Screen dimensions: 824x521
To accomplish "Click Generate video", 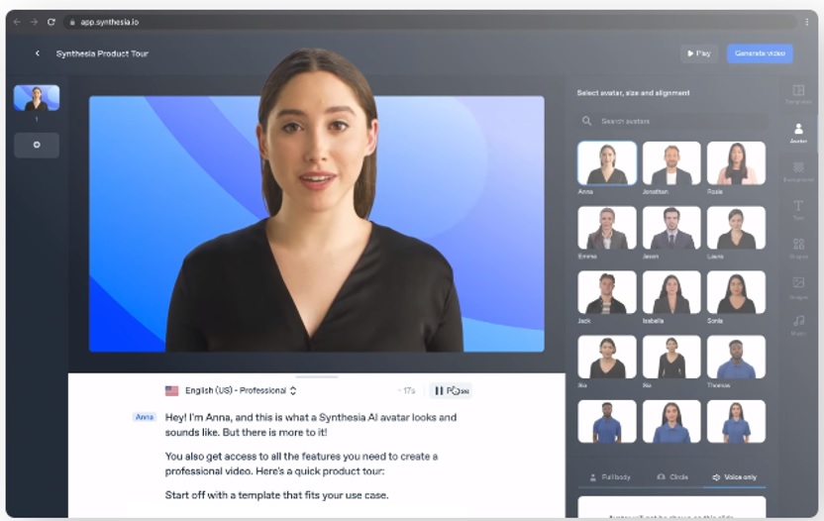I will 760,53.
